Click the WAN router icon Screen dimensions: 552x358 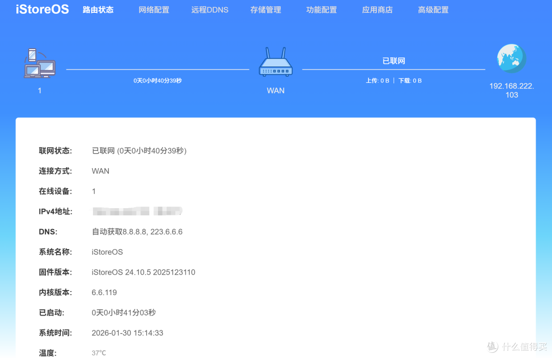pyautogui.click(x=275, y=62)
